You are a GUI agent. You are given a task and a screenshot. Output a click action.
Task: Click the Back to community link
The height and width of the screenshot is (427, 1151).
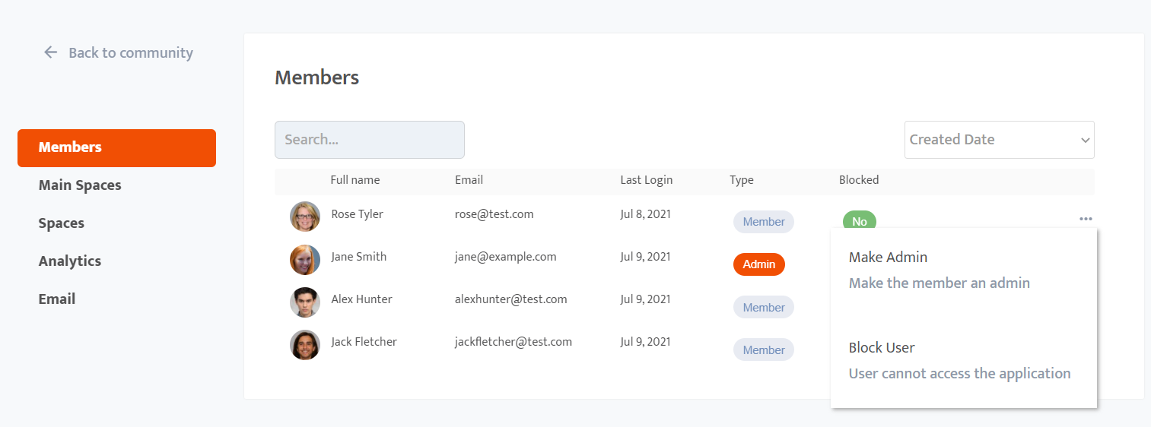tap(130, 52)
